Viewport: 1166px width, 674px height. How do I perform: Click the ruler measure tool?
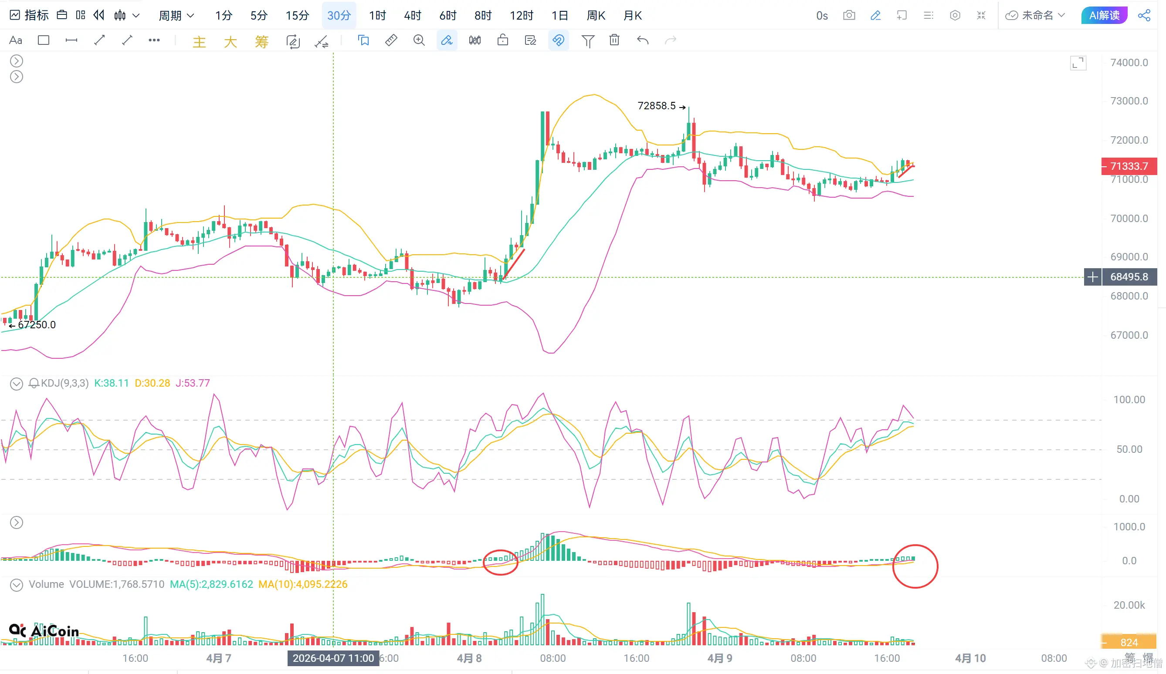(391, 40)
